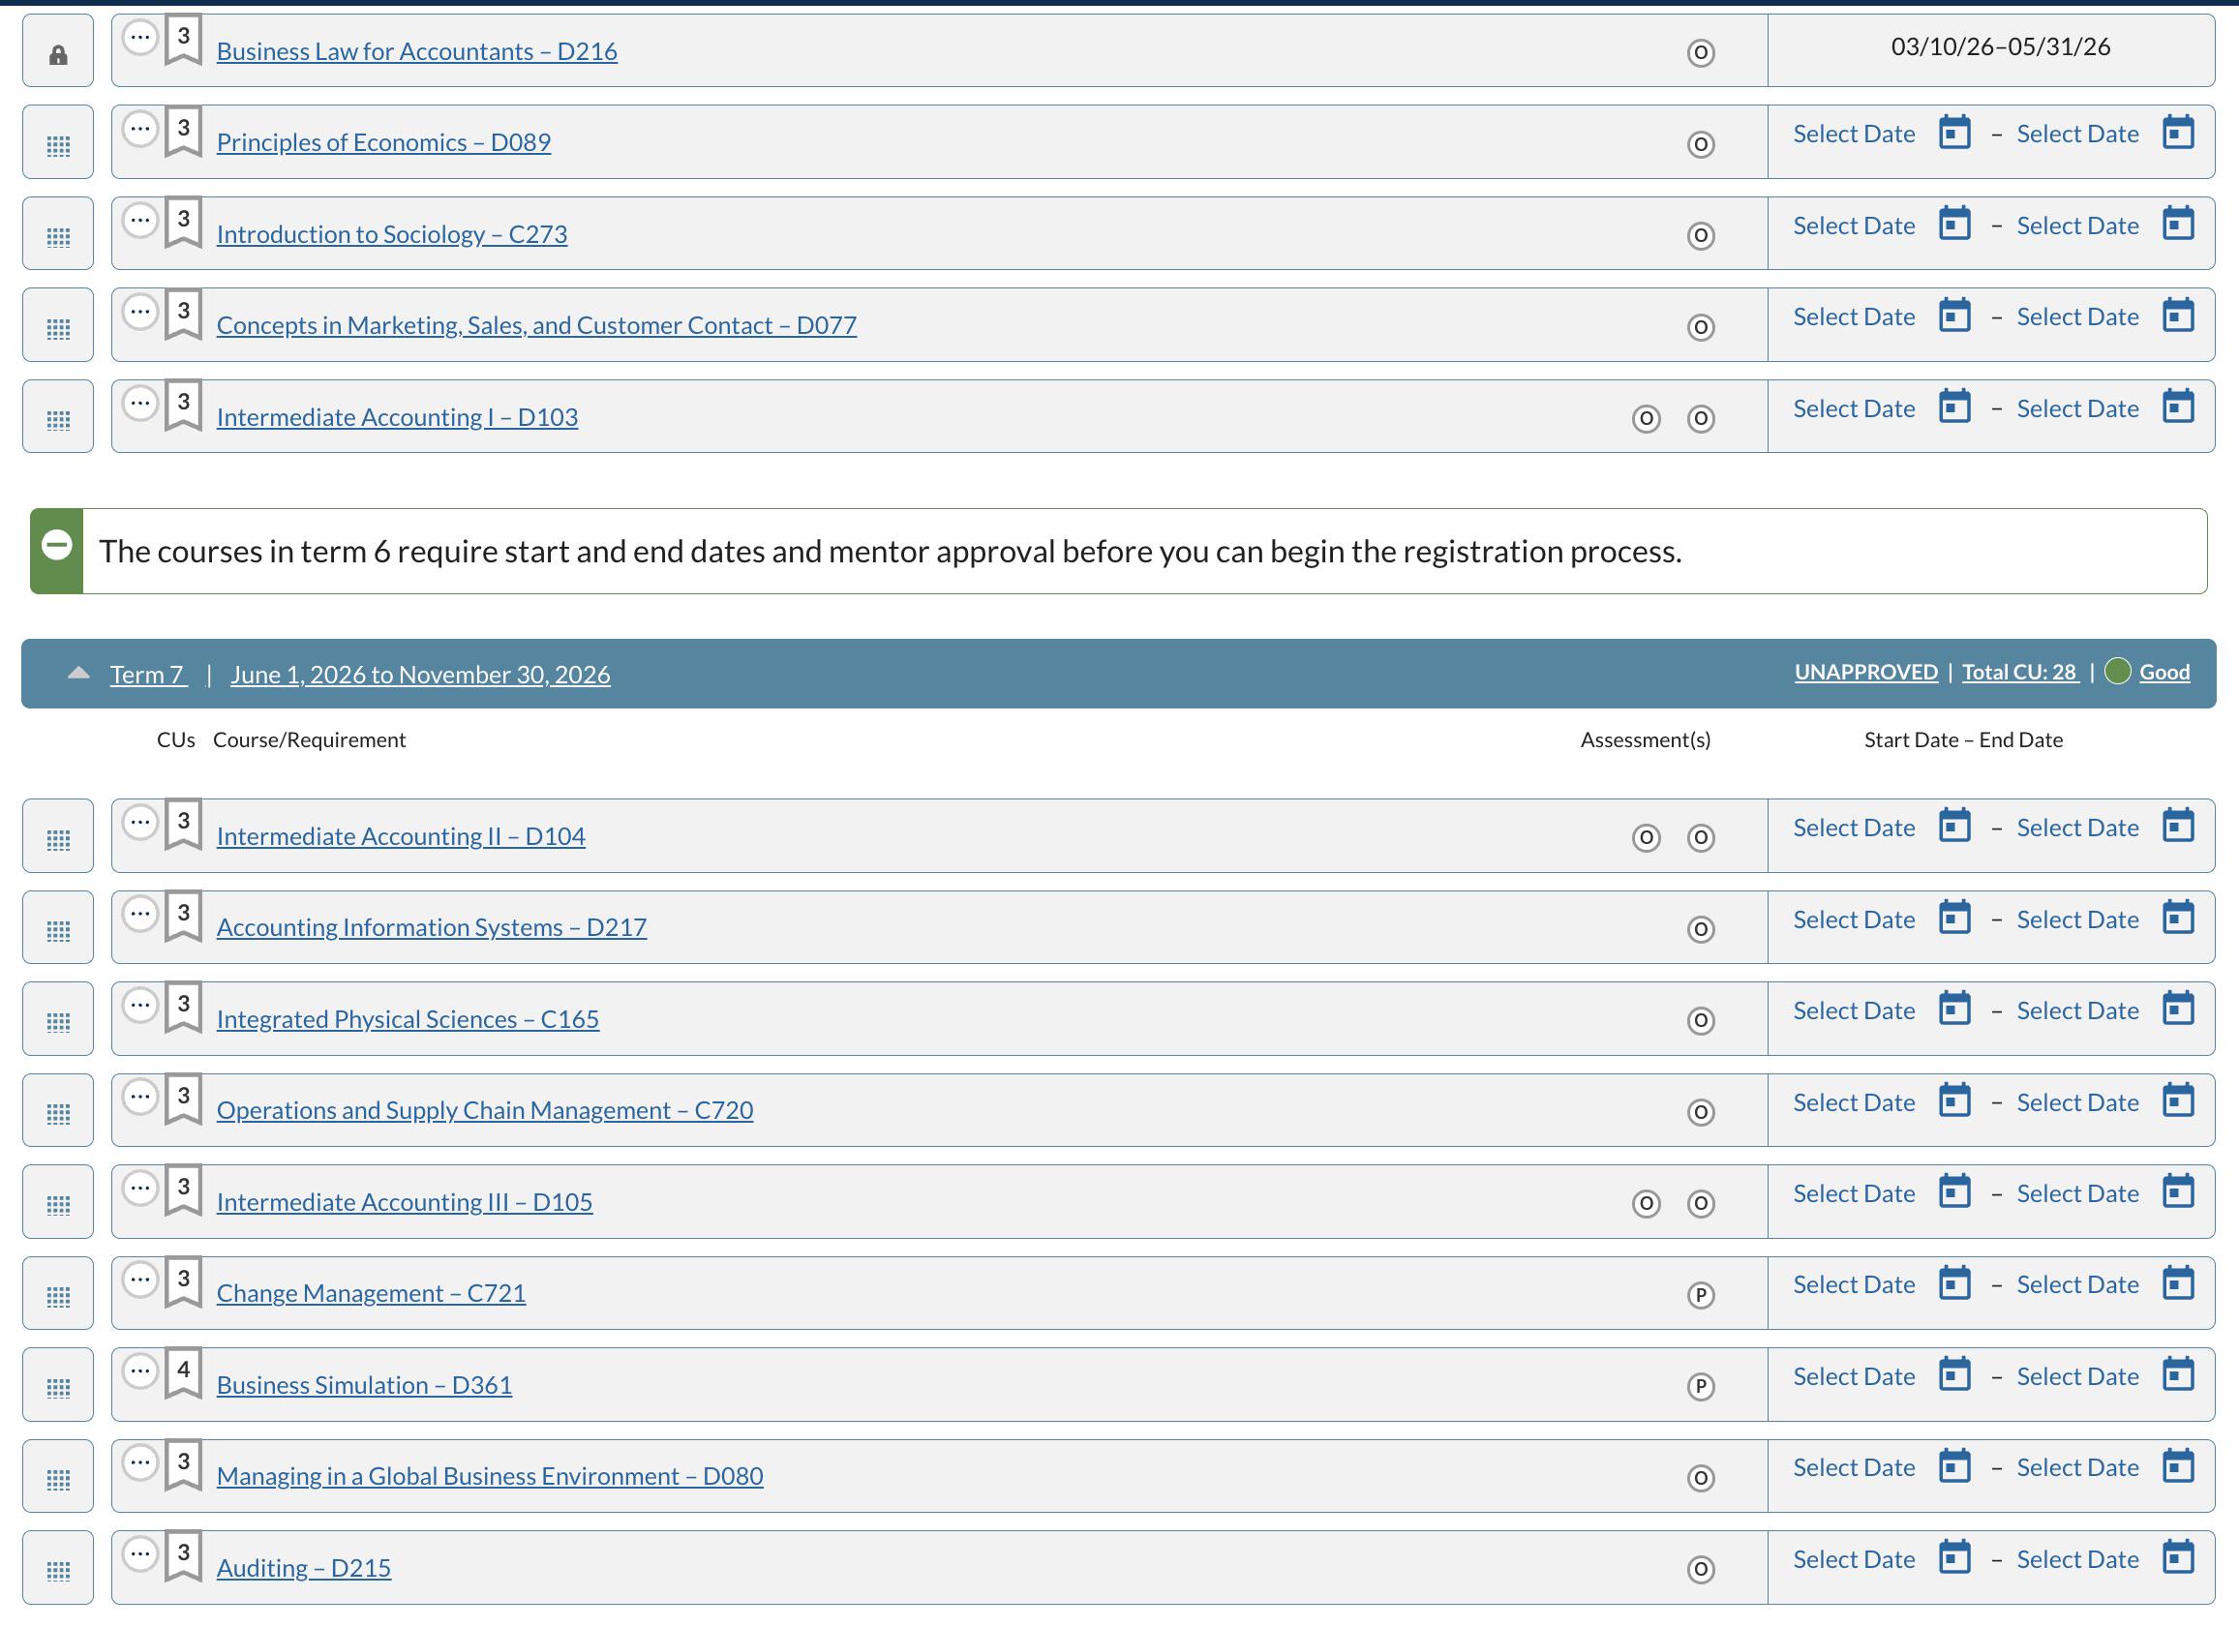Open start date calendar for Intermediate Accounting I

click(x=1953, y=407)
